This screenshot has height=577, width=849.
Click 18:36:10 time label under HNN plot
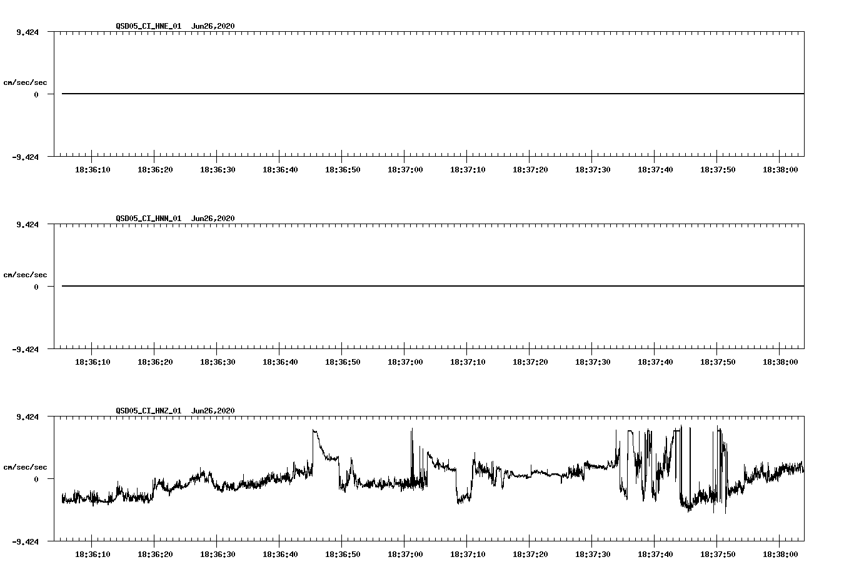pos(93,362)
